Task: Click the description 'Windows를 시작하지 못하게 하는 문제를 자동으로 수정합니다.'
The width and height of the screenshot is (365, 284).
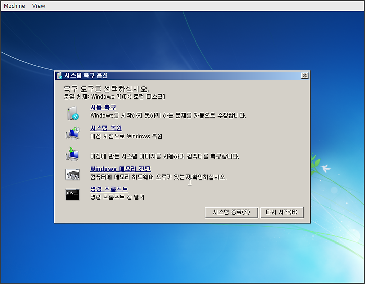Action: (168, 115)
